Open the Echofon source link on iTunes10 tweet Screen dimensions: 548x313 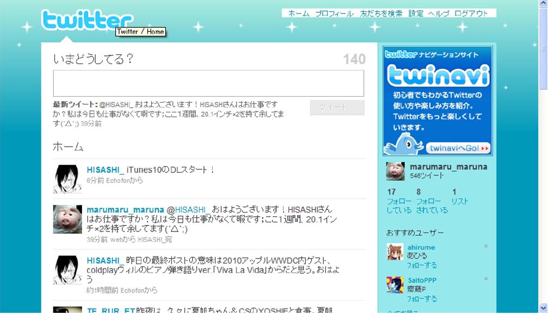pyautogui.click(x=118, y=180)
